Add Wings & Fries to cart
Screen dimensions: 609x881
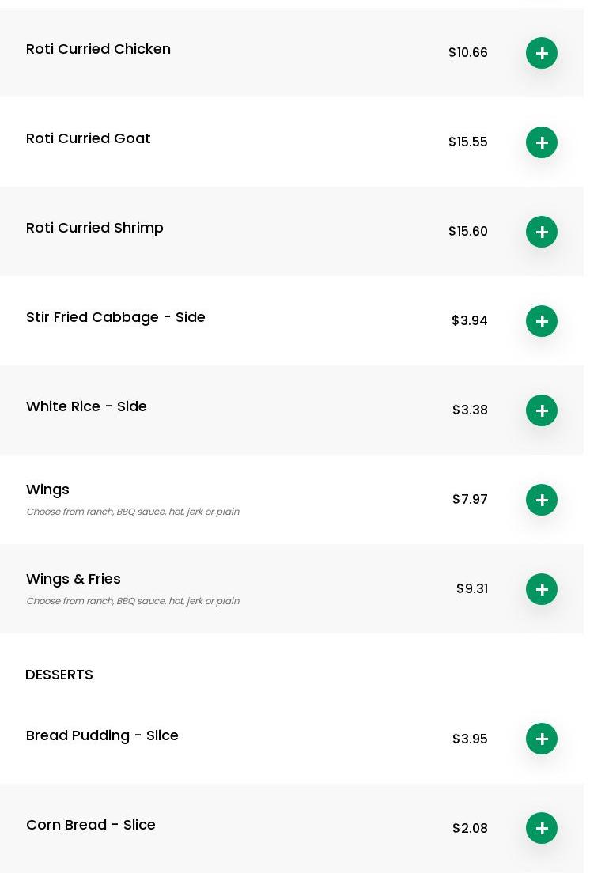pos(542,589)
